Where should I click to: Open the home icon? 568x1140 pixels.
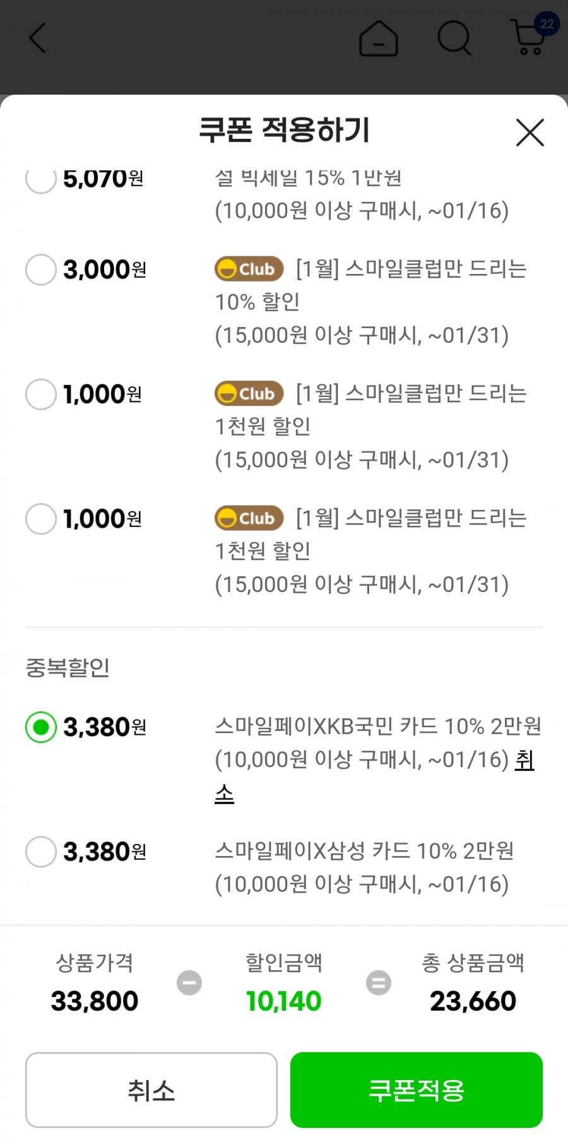tap(379, 38)
